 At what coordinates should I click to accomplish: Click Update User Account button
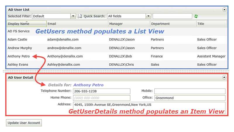click(24, 123)
